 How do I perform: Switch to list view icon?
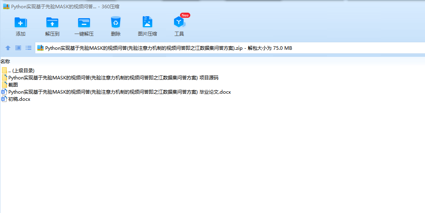click(29, 48)
